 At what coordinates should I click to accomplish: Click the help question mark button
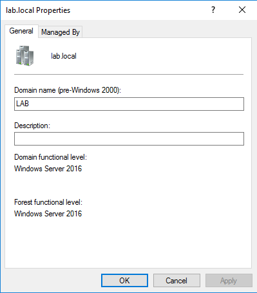[x=213, y=10]
